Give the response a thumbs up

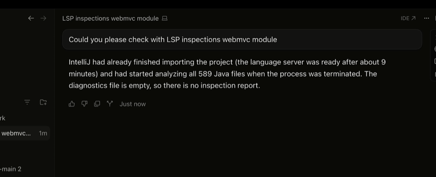point(72,104)
